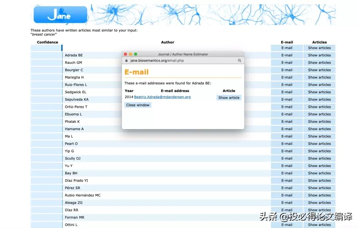
Task: Open E-mail for Sedgwick EL
Action: tap(287, 92)
